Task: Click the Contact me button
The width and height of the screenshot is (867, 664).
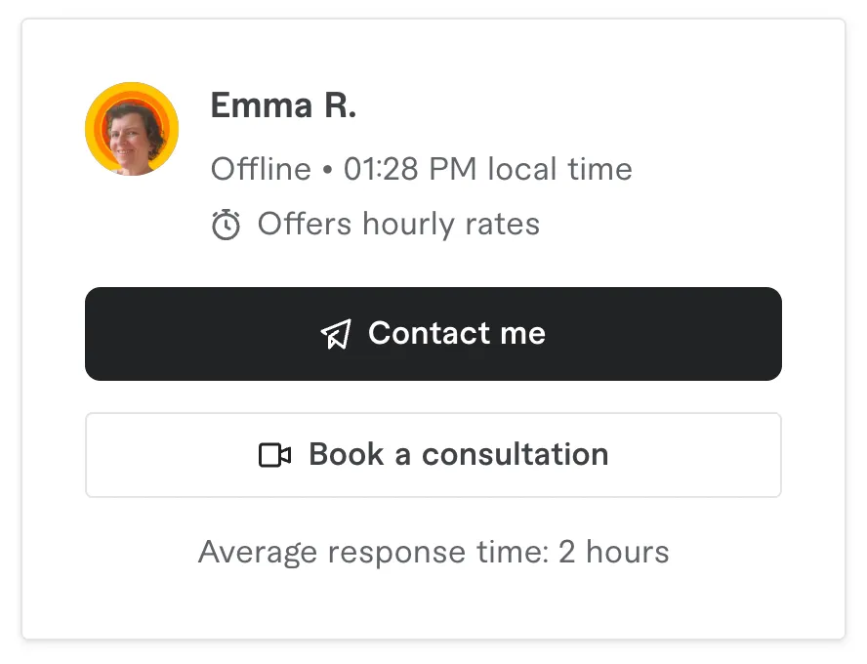Action: 433,333
